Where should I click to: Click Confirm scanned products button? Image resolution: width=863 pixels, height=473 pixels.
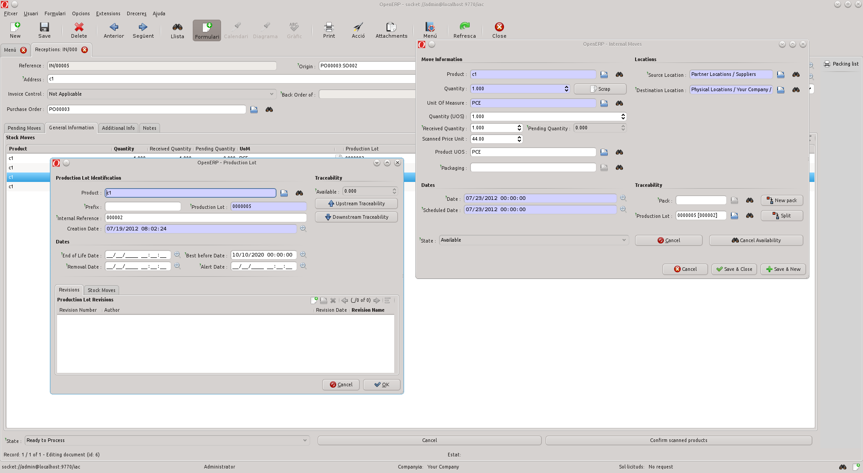point(679,441)
